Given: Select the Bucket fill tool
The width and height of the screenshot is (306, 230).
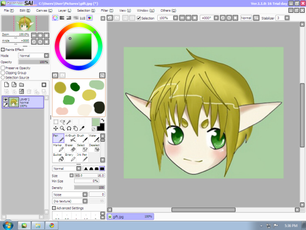Looking at the screenshot, I should click(x=58, y=158).
